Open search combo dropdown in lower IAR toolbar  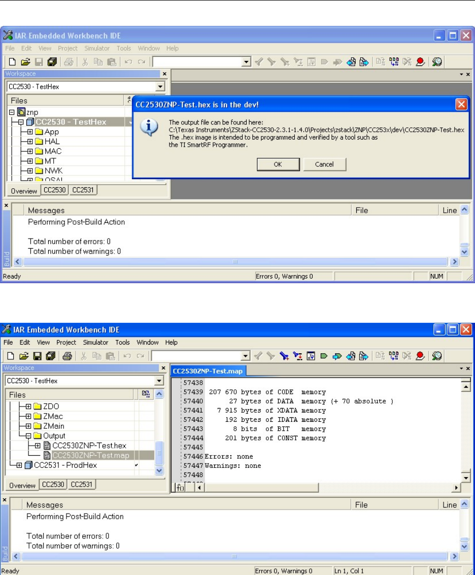[x=246, y=356]
